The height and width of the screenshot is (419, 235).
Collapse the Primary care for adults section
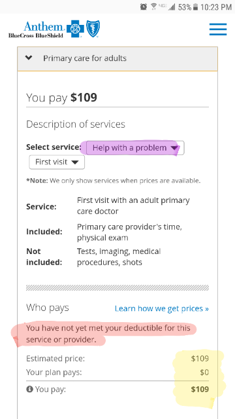29,58
